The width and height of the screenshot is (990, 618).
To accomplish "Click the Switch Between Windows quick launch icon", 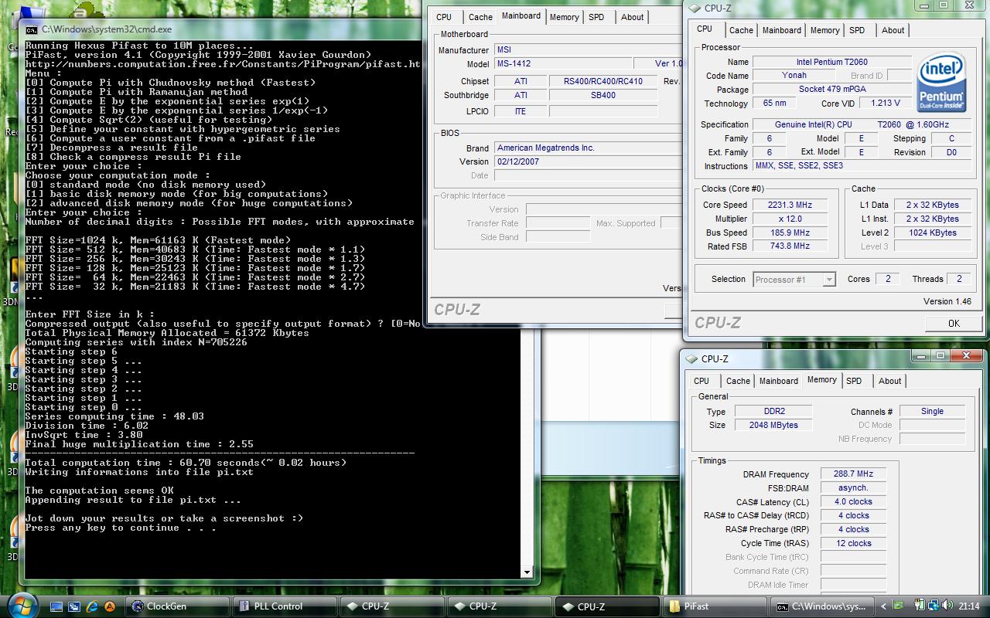I will 74,606.
